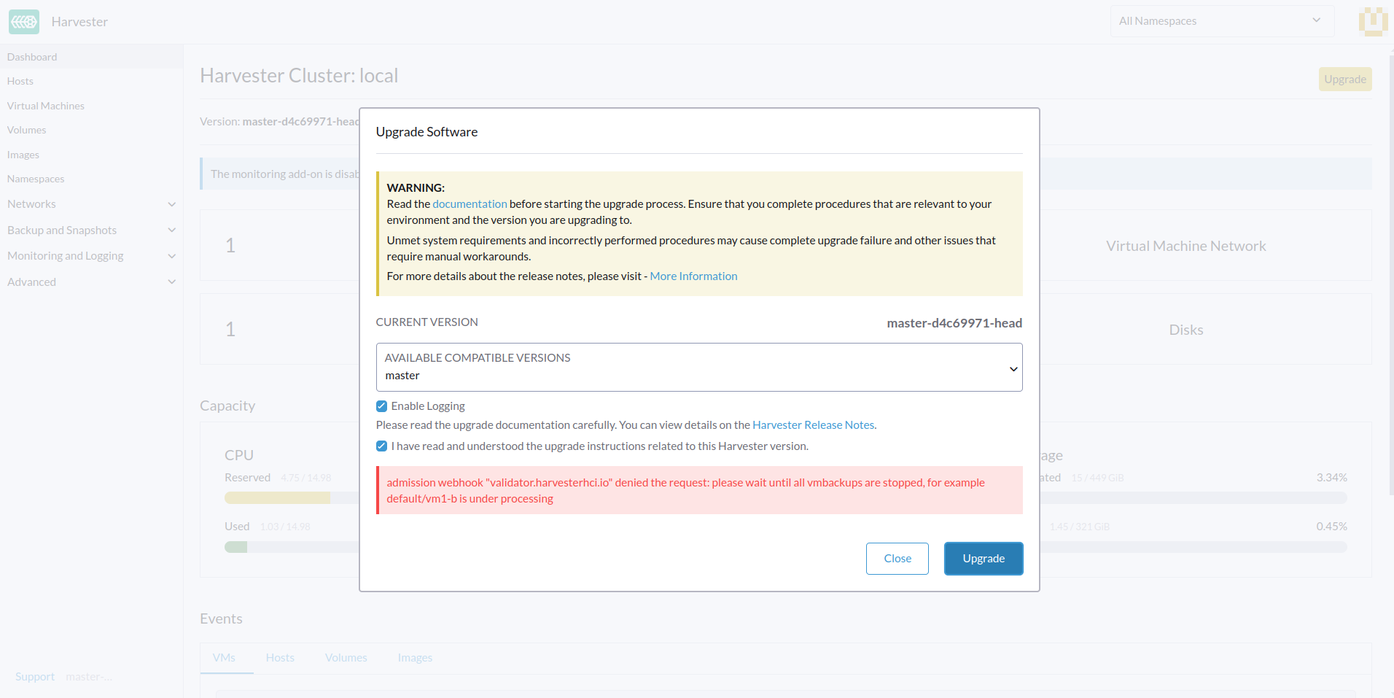Toggle the Enable Logging checkbox

382,406
